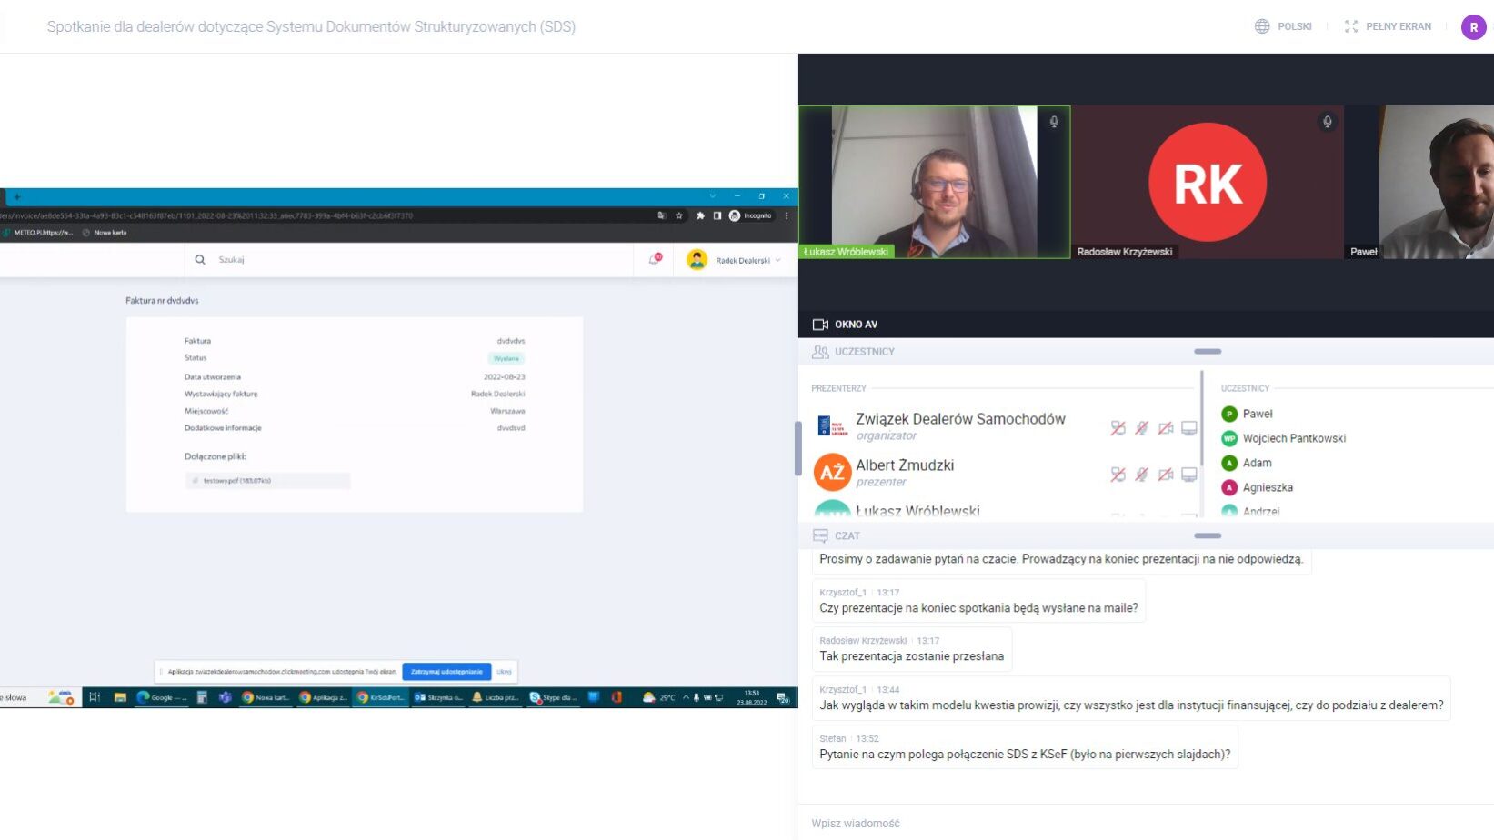This screenshot has height=840, width=1494.
Task: Click screen share icon for Związek Dealerów Samochodów
Action: [x=1188, y=428]
